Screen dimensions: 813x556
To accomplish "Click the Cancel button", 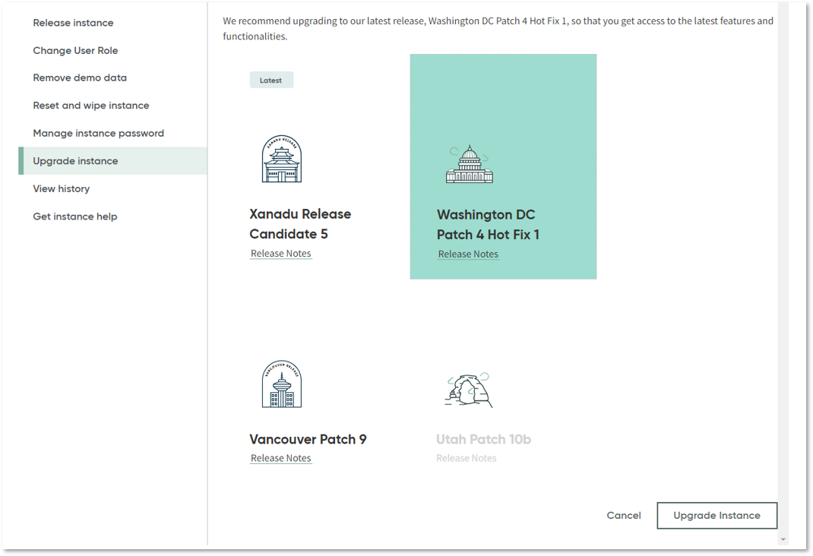I will (623, 515).
